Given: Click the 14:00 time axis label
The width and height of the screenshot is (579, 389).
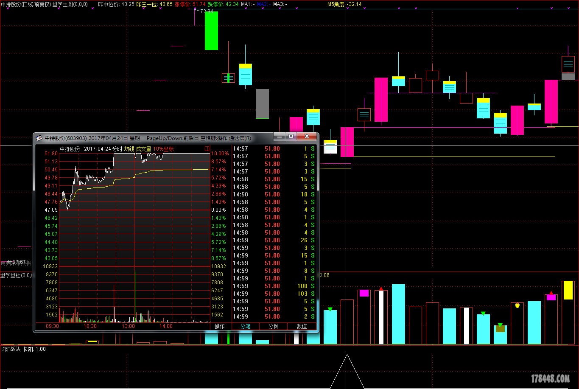Looking at the screenshot, I should point(166,326).
